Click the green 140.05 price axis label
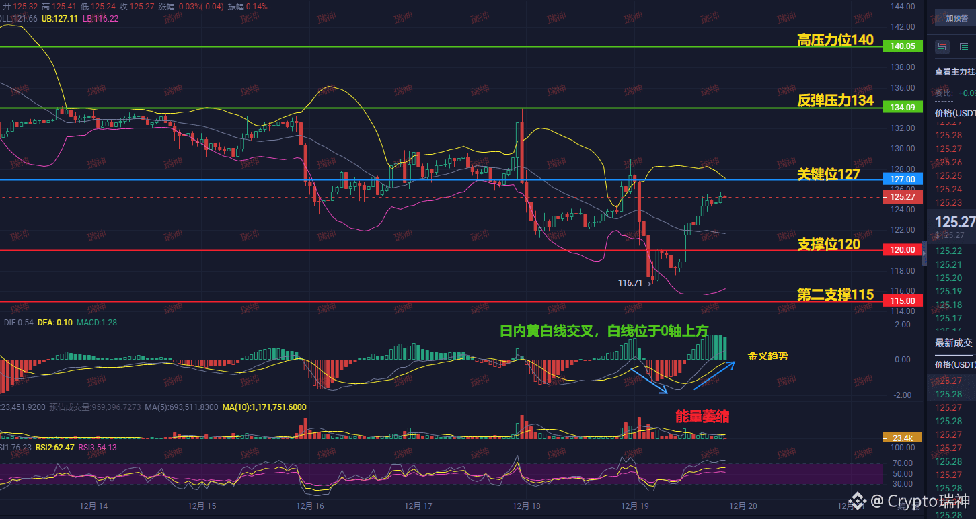The height and width of the screenshot is (519, 976). (902, 46)
